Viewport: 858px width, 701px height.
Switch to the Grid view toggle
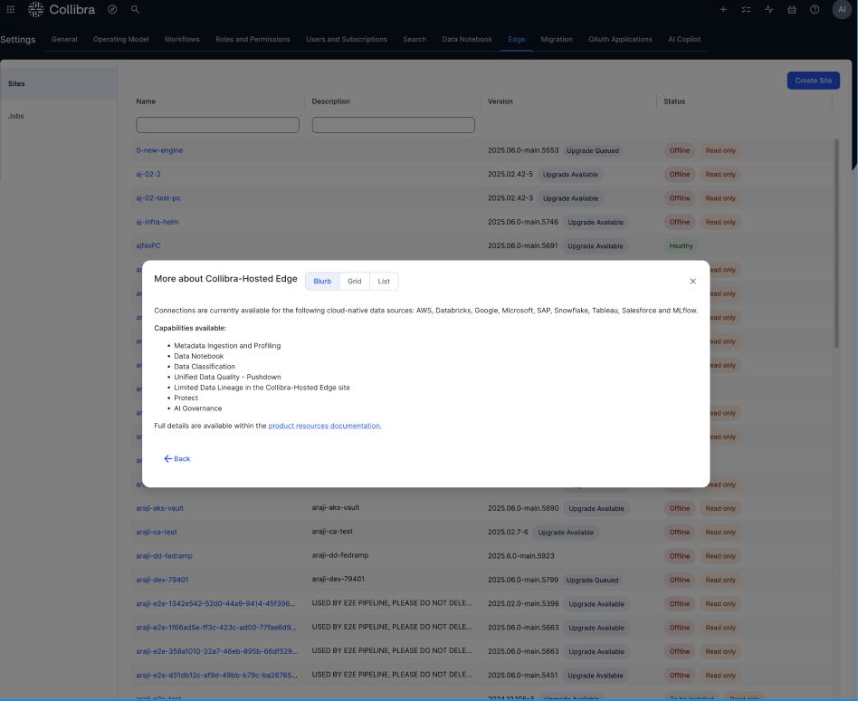[x=354, y=281]
